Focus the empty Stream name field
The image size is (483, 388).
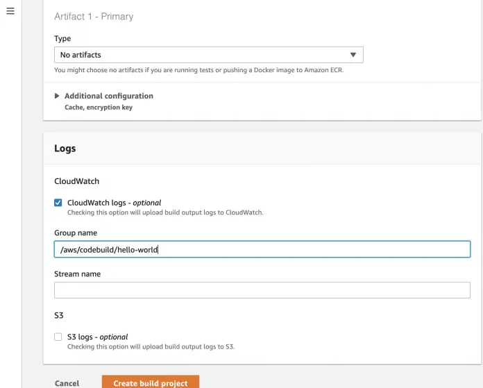262,290
